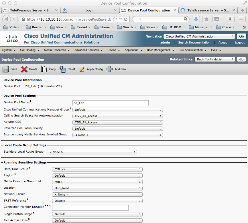Click the Go button next to Navigation

tap(241, 36)
